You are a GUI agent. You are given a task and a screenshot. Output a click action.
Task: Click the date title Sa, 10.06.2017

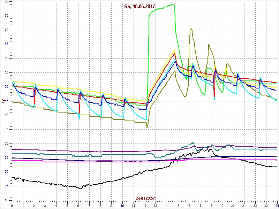click(x=140, y=6)
